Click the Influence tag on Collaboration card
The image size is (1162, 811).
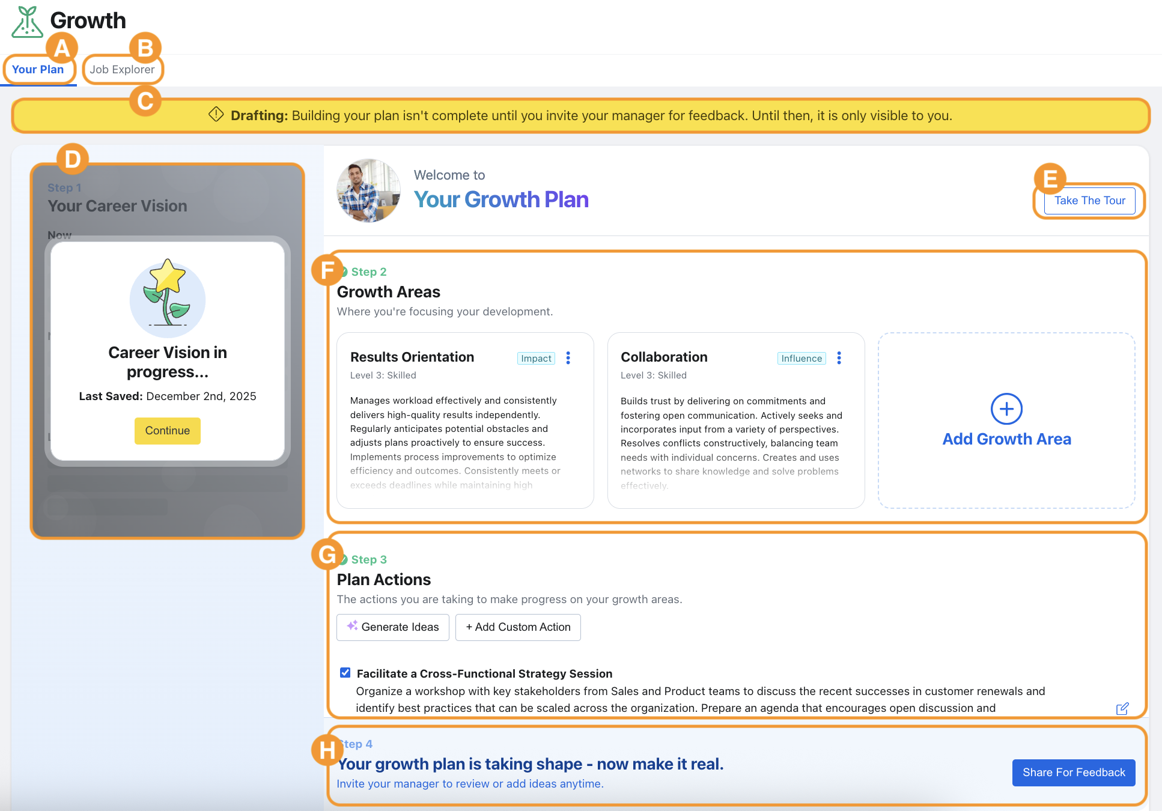(x=801, y=359)
